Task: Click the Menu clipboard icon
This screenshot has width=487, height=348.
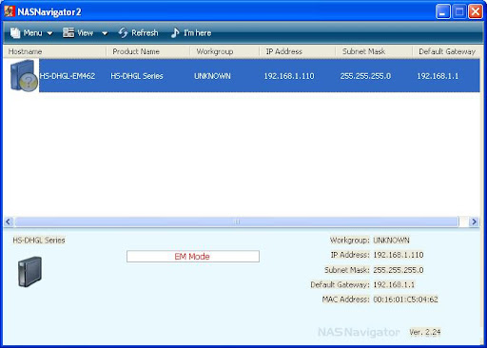Action: pos(14,32)
